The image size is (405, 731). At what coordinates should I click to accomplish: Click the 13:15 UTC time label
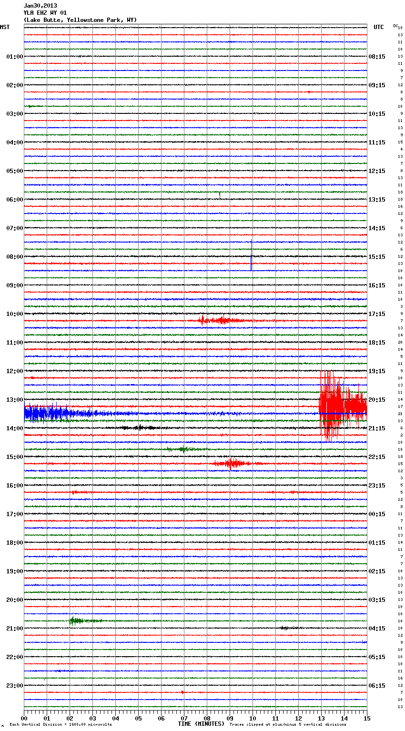click(x=377, y=200)
